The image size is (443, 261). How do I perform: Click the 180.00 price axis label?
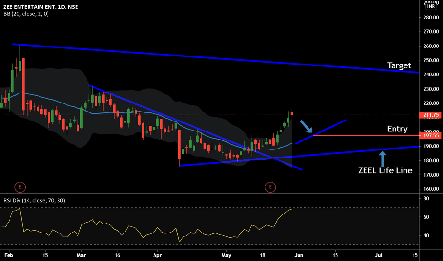click(x=431, y=160)
